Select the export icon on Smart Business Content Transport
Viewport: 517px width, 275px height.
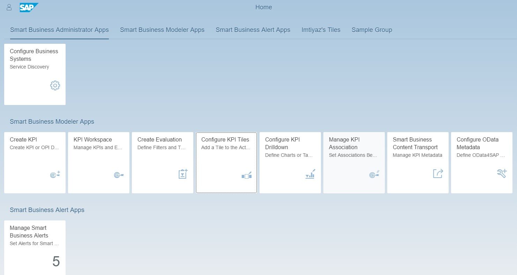click(437, 174)
